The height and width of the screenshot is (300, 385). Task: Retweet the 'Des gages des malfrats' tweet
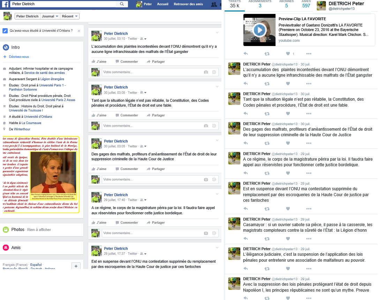(267, 143)
